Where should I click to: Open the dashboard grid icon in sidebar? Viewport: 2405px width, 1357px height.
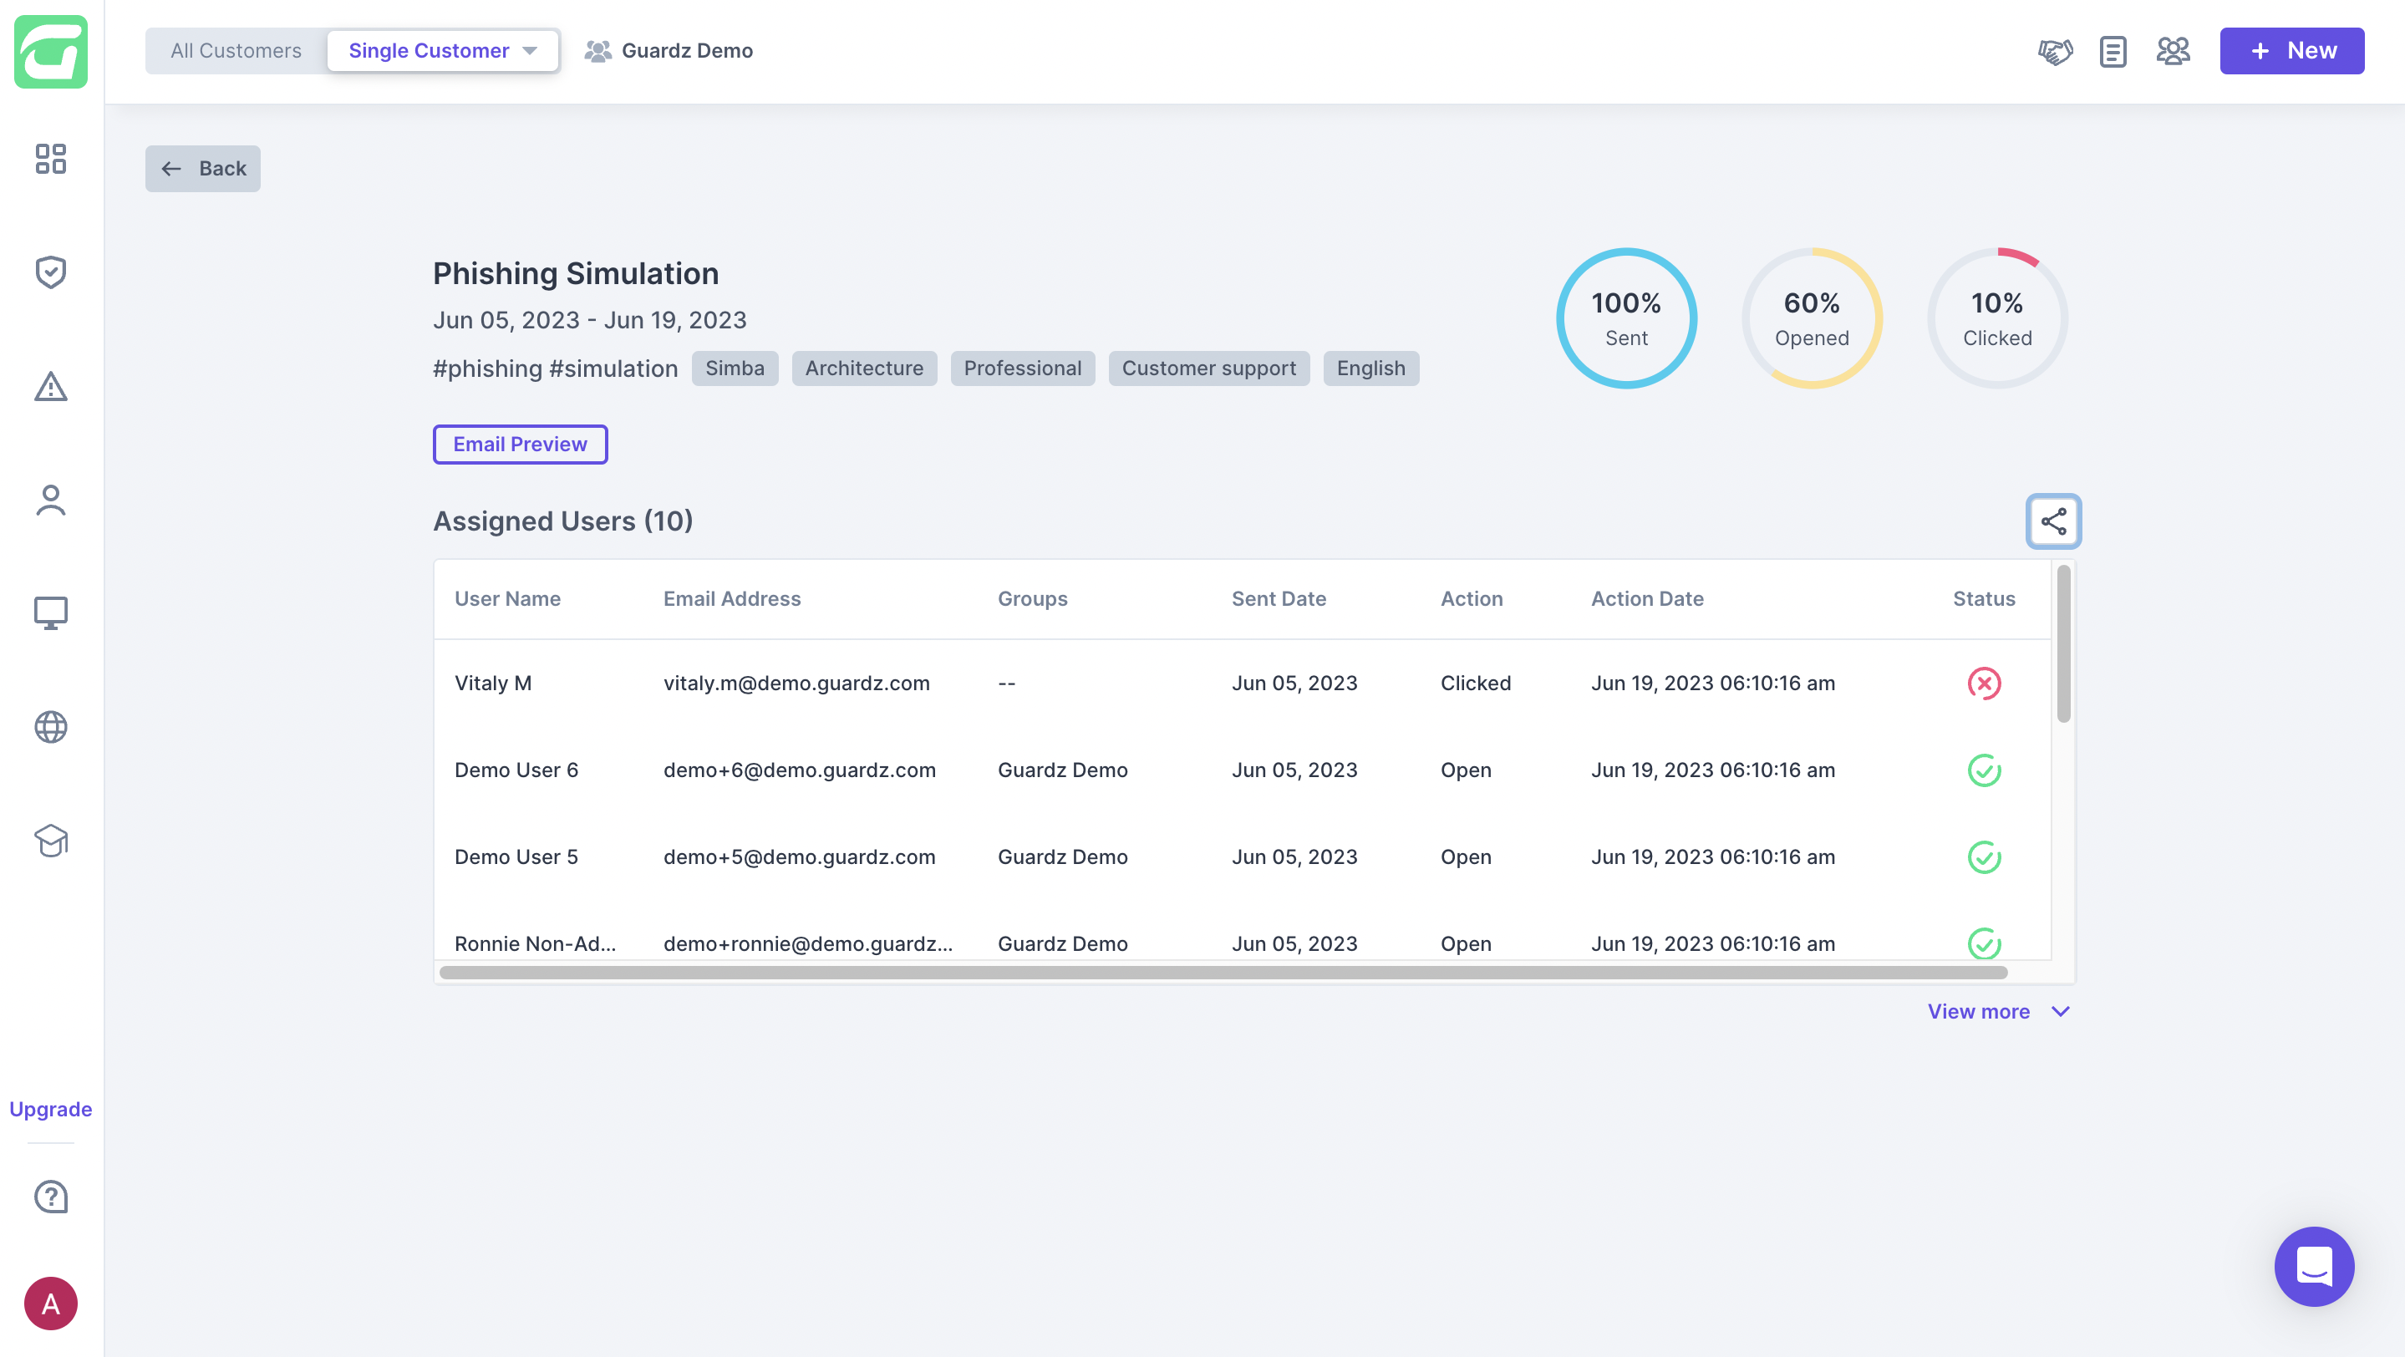(x=50, y=159)
